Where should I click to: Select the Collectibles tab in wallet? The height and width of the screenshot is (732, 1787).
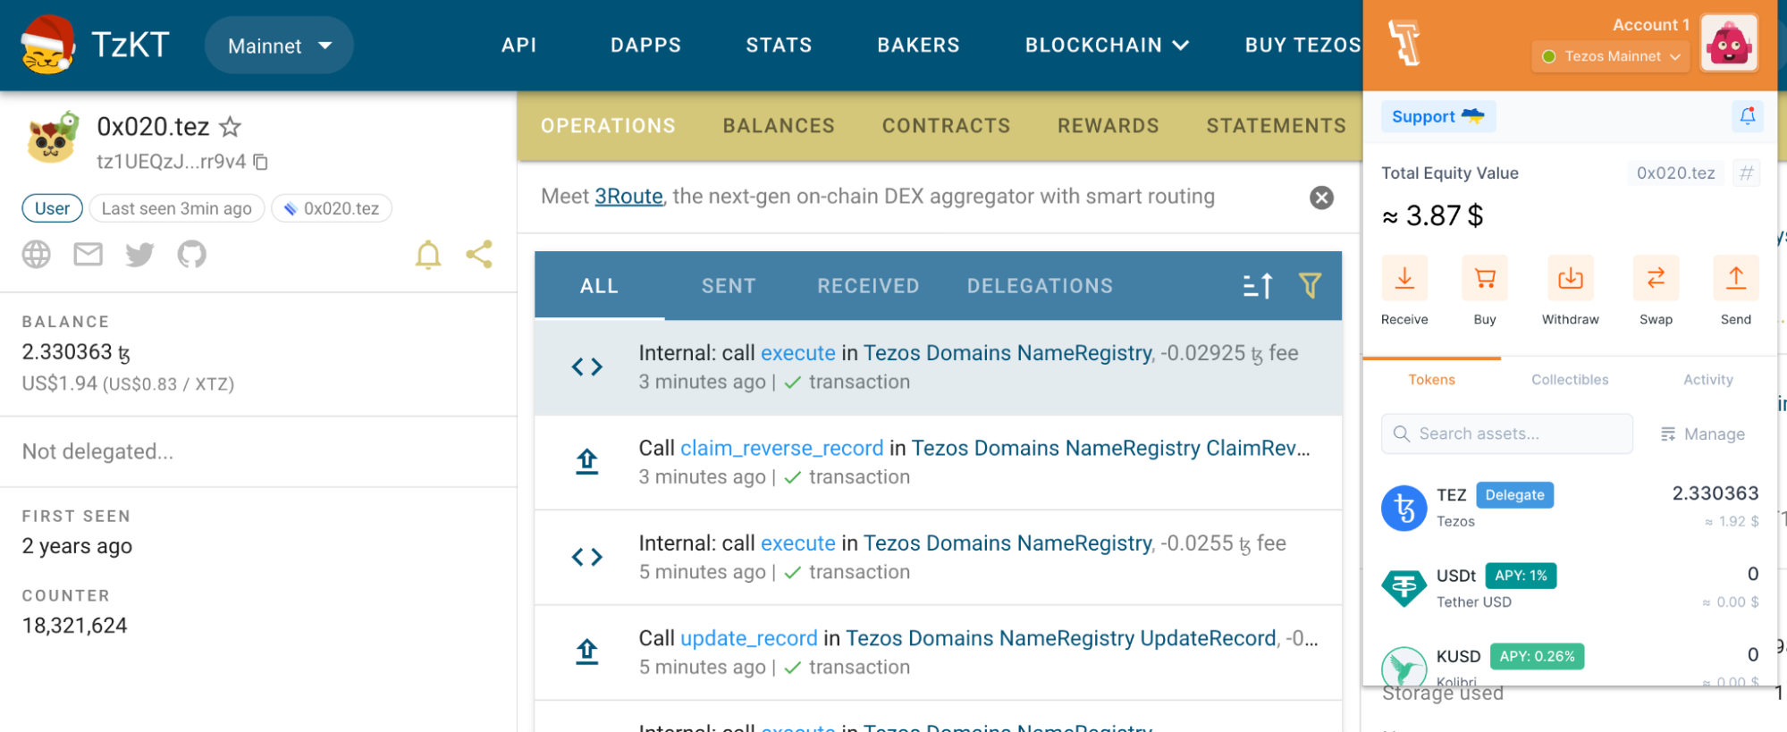point(1570,380)
